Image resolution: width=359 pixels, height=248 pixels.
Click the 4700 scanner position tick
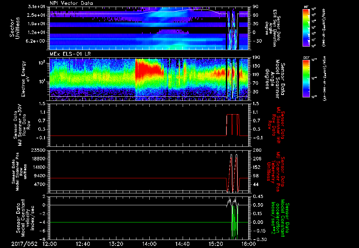pyautogui.click(x=40, y=184)
